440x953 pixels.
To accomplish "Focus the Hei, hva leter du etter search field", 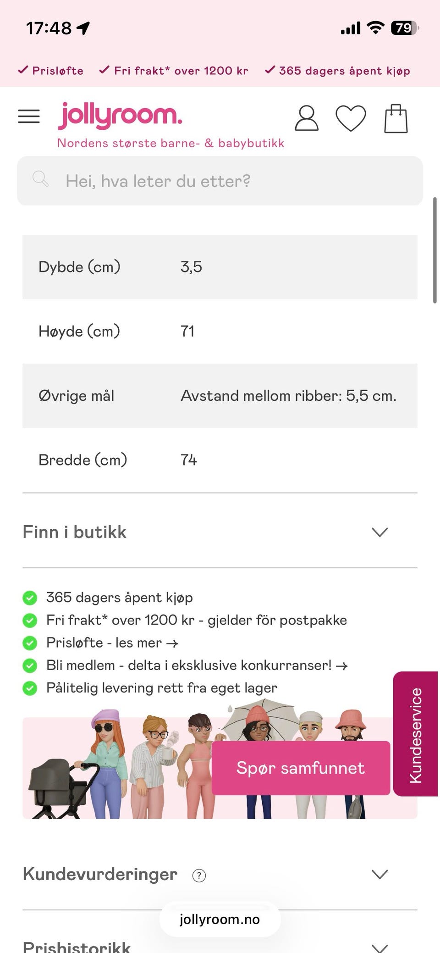I will pyautogui.click(x=220, y=181).
